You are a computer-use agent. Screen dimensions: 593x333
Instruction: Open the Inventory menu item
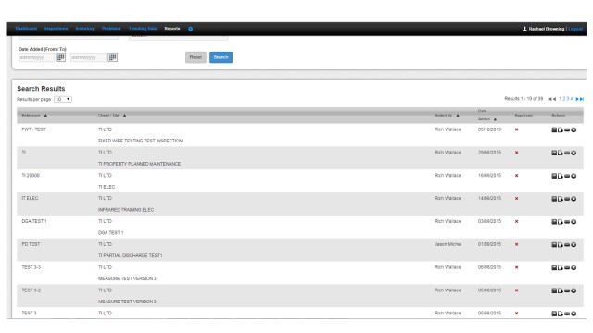84,29
